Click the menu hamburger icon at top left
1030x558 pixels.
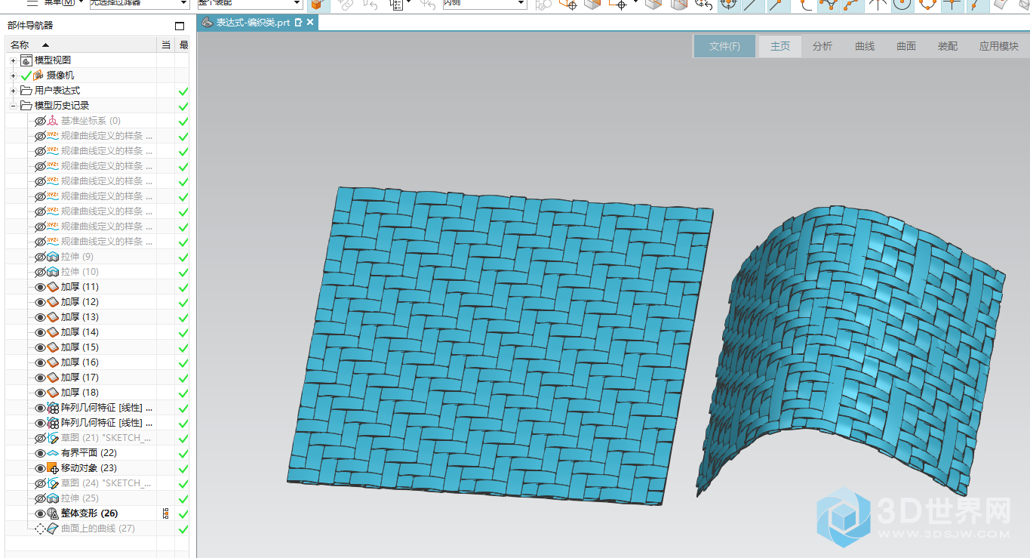32,2
